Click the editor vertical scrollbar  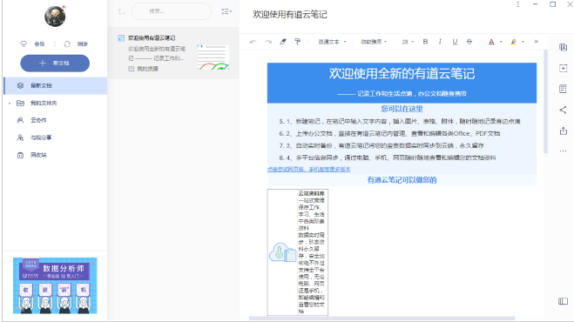[x=545, y=102]
